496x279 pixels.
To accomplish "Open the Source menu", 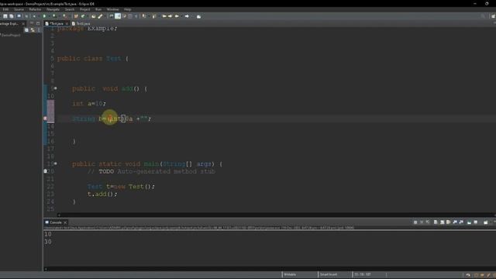I will (19, 9).
